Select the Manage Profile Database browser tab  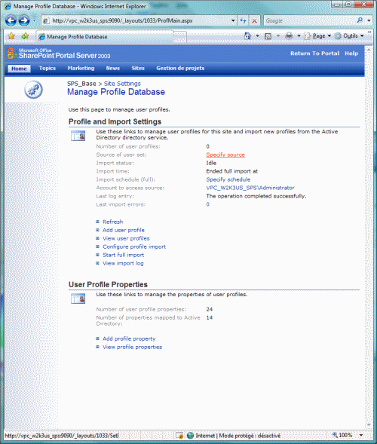104,36
